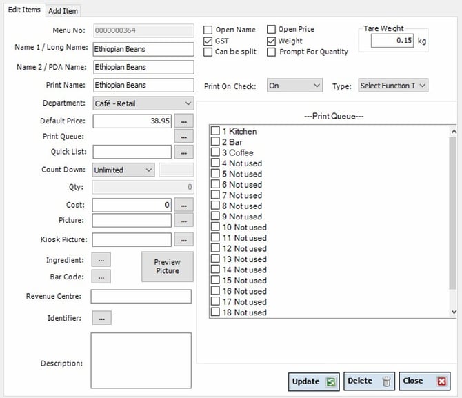Switch to the Add Item tab
462x398 pixels.
(x=63, y=11)
